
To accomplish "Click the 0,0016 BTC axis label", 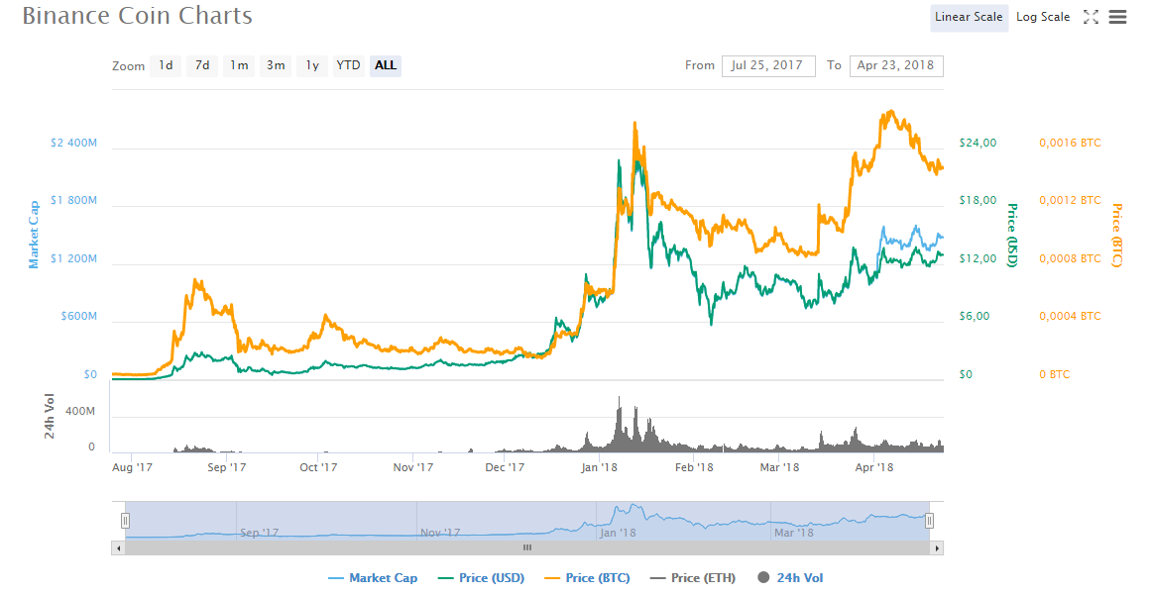I will click(x=1070, y=143).
